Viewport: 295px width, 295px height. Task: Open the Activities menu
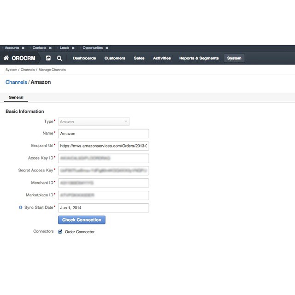tap(162, 58)
